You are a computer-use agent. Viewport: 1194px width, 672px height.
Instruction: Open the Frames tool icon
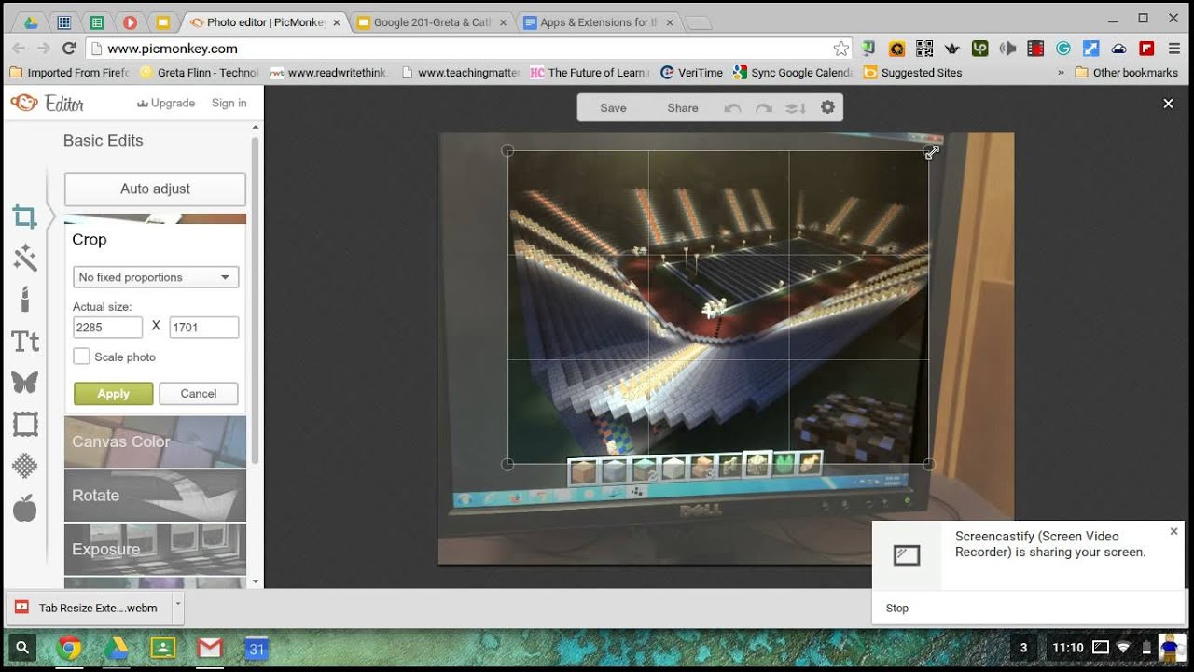[24, 425]
